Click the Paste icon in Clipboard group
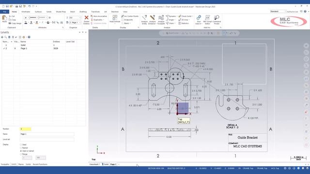This screenshot has width=310, height=174. [x=4, y=19]
